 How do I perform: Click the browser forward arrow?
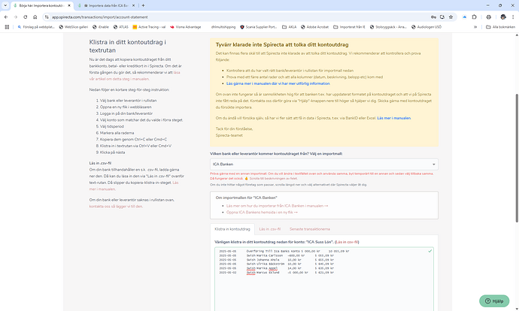16,17
